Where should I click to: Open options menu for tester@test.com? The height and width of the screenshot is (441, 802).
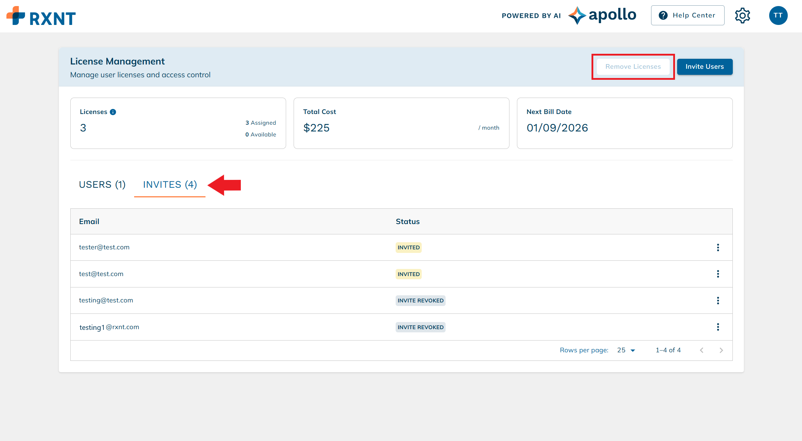point(718,248)
